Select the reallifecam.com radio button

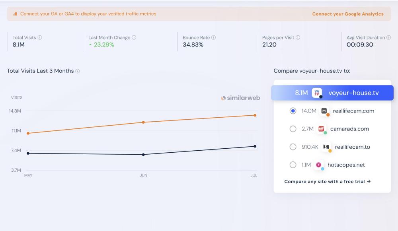[x=293, y=111]
